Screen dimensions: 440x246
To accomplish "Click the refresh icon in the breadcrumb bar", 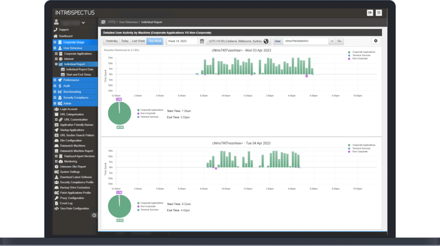I will [x=103, y=22].
